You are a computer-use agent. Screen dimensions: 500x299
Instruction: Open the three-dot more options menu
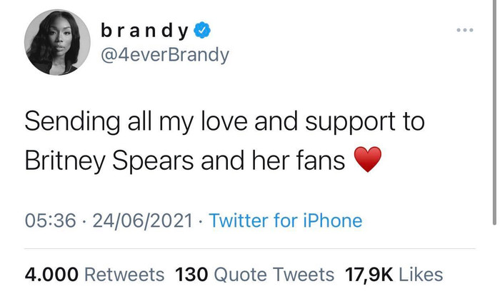(x=466, y=31)
